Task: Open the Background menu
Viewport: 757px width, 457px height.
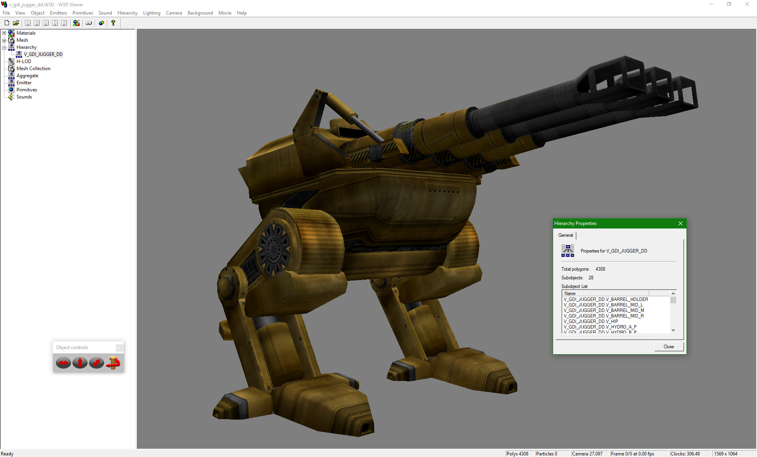Action: (x=200, y=13)
